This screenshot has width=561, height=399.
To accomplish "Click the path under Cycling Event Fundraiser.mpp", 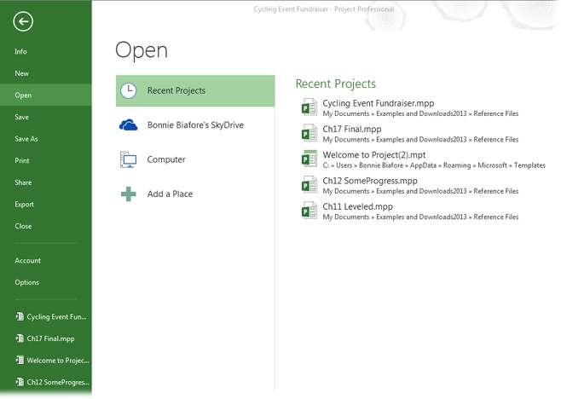I will pos(420,113).
